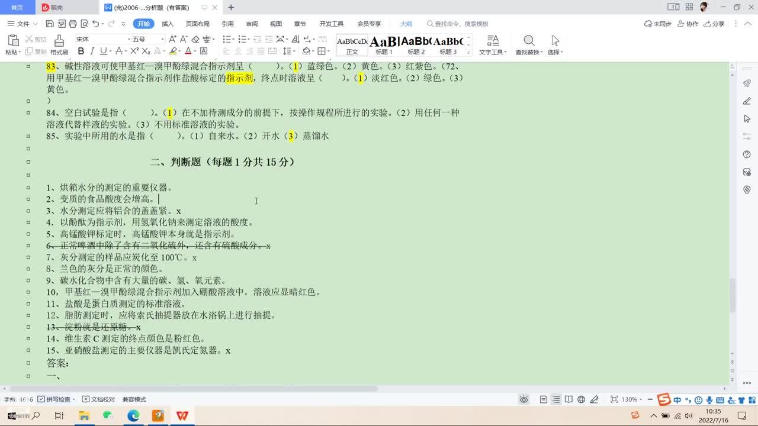Toggle document proofreading (文档校对) in status bar
This screenshot has width=758, height=426.
coord(98,399)
